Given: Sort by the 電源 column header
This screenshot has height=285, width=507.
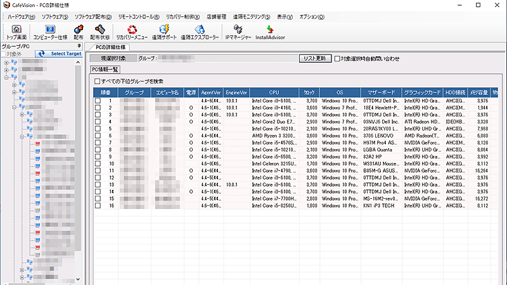Looking at the screenshot, I should (191, 92).
